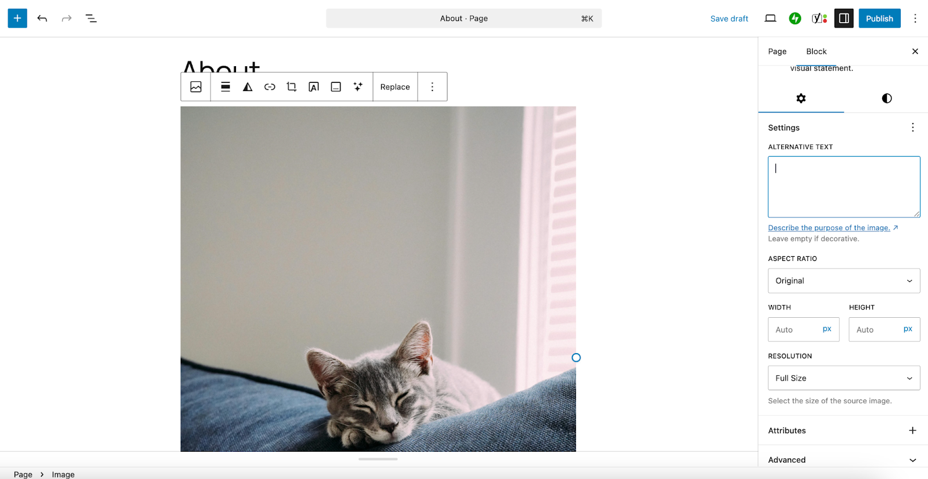Open the command palette title bar
Screen dimensions: 928x479
pyautogui.click(x=463, y=19)
